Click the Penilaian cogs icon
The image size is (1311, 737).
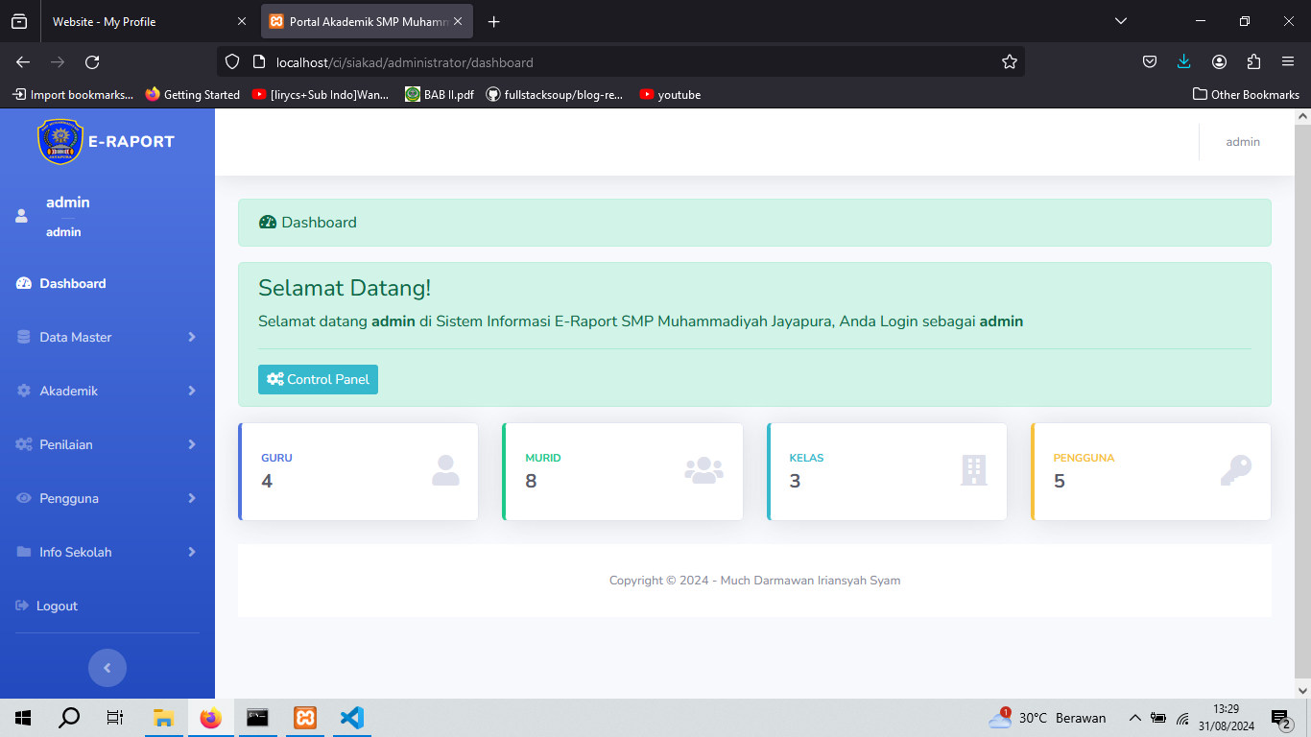(21, 444)
